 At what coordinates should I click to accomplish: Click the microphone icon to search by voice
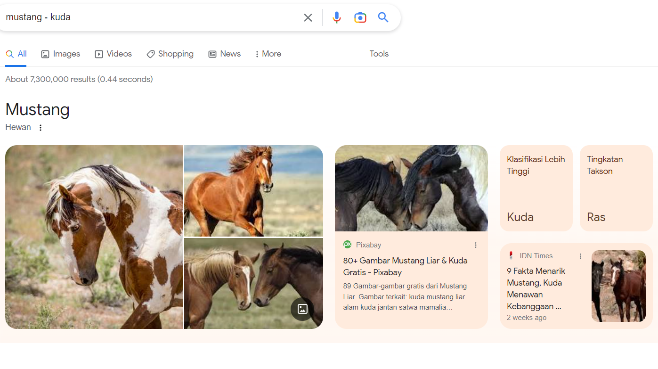[337, 17]
